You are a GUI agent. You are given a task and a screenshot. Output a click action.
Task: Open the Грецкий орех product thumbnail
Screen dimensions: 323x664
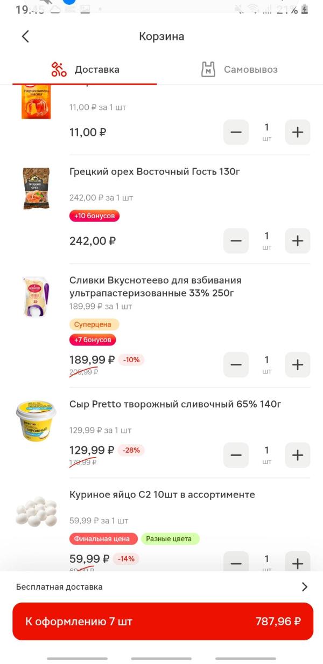pos(36,188)
